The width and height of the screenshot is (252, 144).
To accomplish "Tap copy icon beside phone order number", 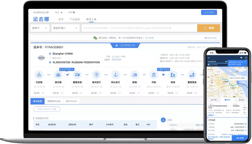I will coord(246,124).
